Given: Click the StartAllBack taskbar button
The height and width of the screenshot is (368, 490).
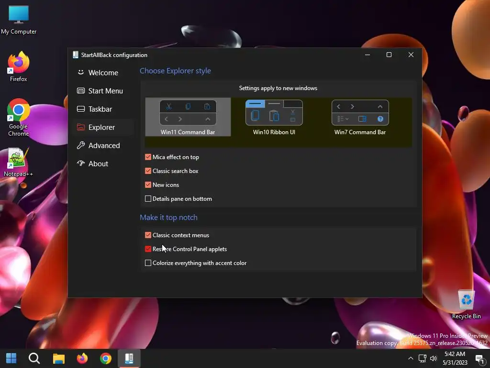Looking at the screenshot, I should coord(129,358).
